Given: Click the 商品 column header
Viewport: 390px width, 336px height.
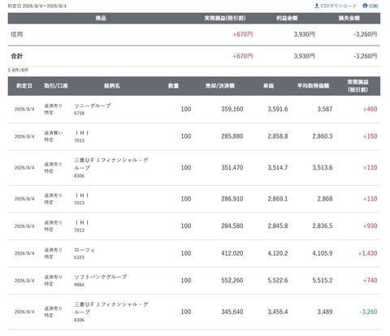Looking at the screenshot, I should coord(101,18).
